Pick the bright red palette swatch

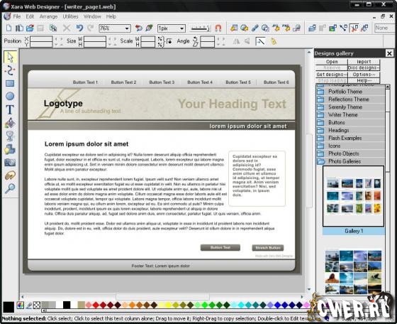96,305
